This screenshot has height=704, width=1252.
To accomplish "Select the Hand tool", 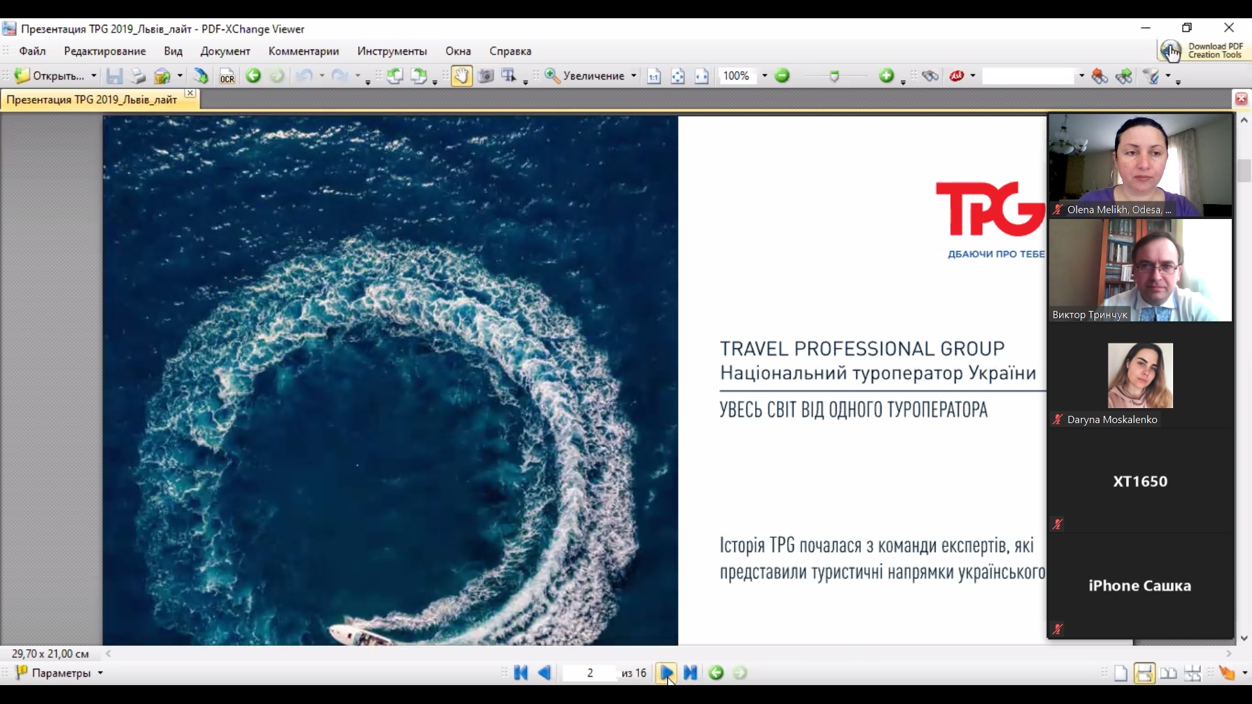I will (x=461, y=76).
